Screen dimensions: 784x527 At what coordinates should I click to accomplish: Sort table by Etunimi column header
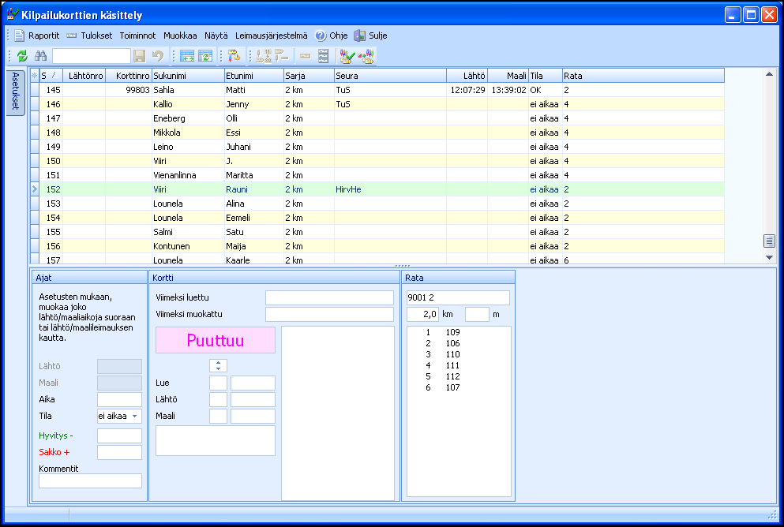click(254, 76)
